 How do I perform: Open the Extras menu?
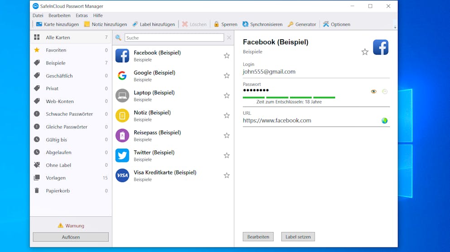click(81, 15)
